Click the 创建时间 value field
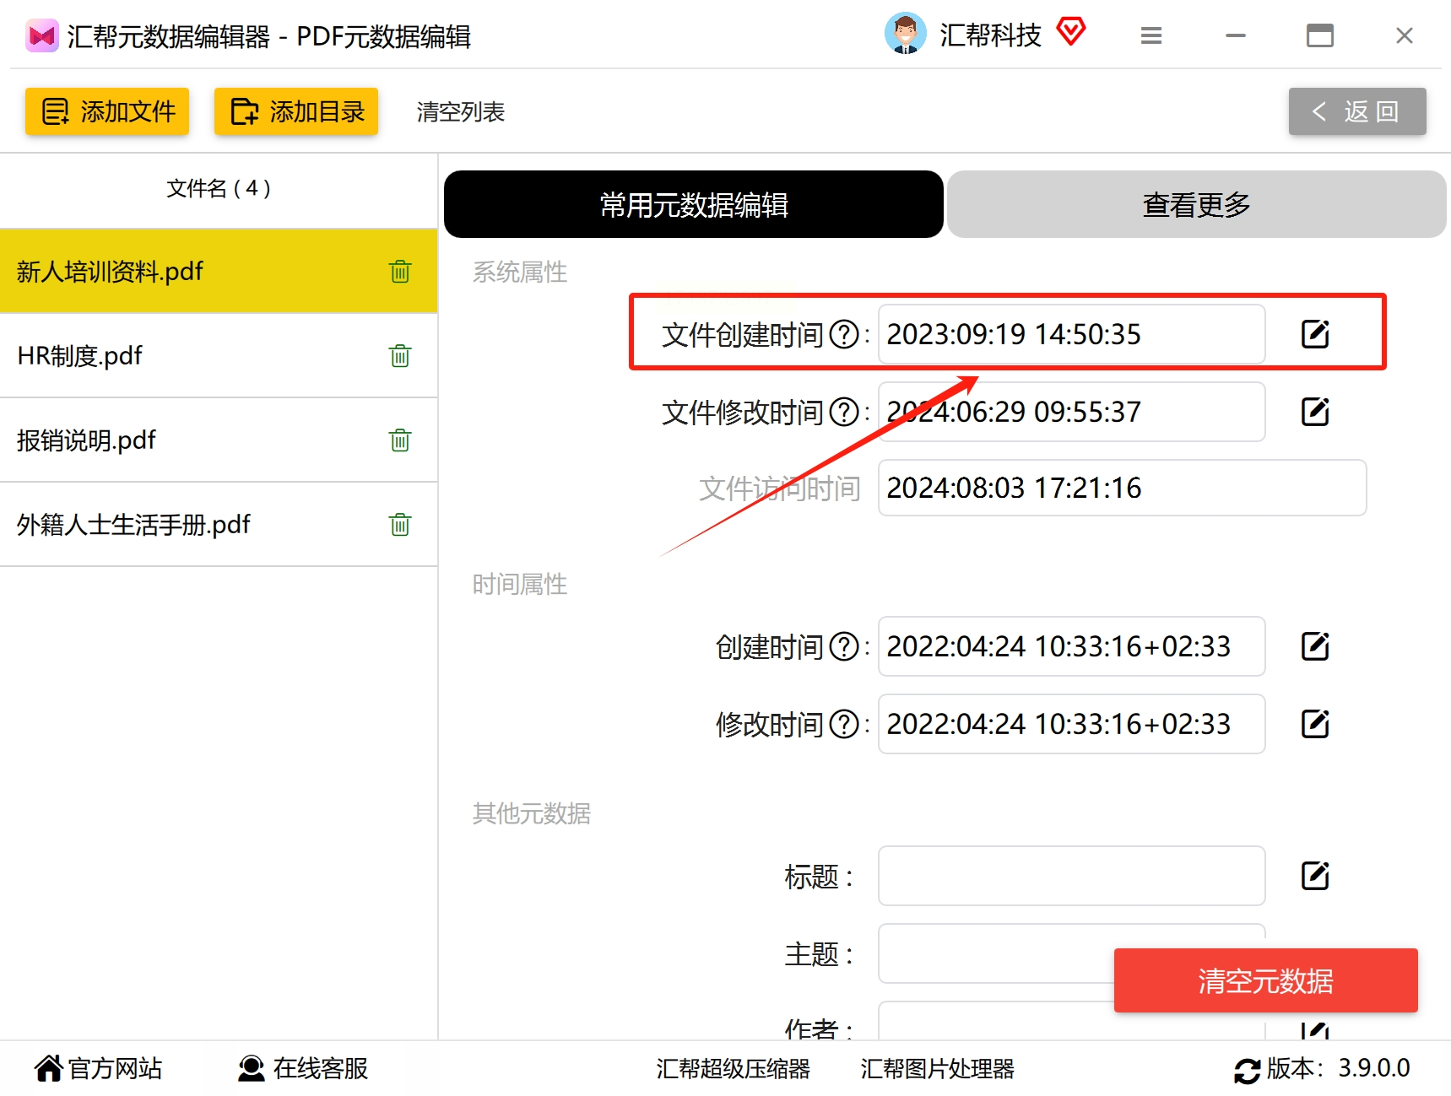 (1072, 646)
